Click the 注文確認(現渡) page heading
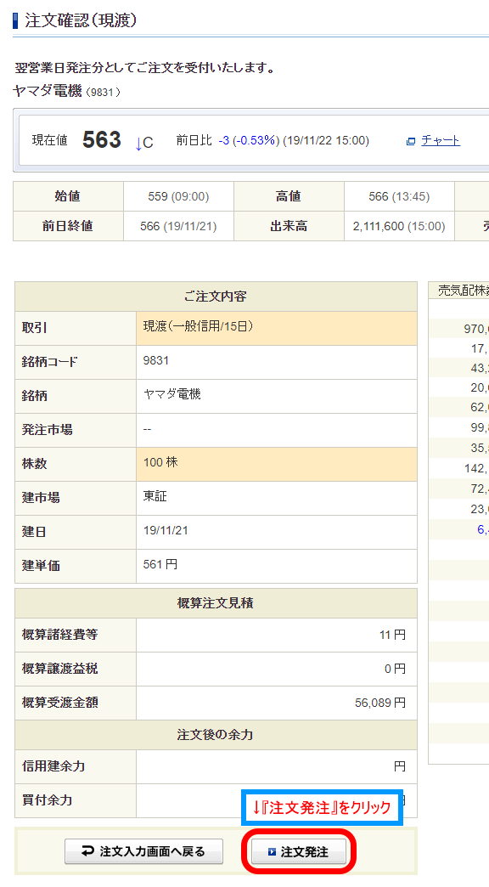The height and width of the screenshot is (887, 489). 81,21
